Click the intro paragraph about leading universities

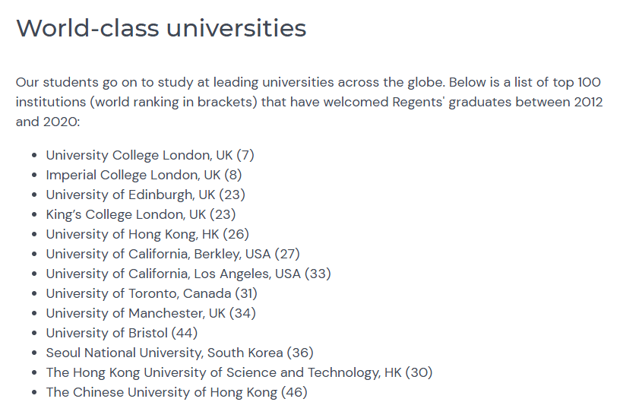point(309,102)
